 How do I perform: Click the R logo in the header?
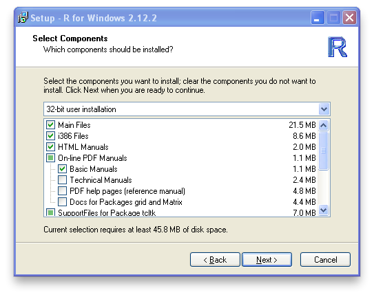click(337, 47)
